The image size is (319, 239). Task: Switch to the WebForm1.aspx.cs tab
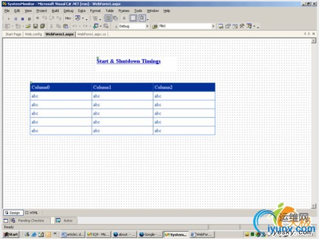92,34
